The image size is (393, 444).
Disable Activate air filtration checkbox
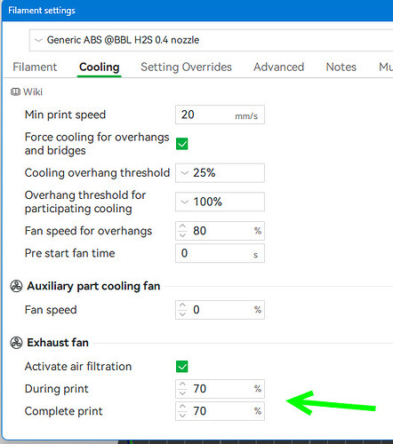(182, 367)
